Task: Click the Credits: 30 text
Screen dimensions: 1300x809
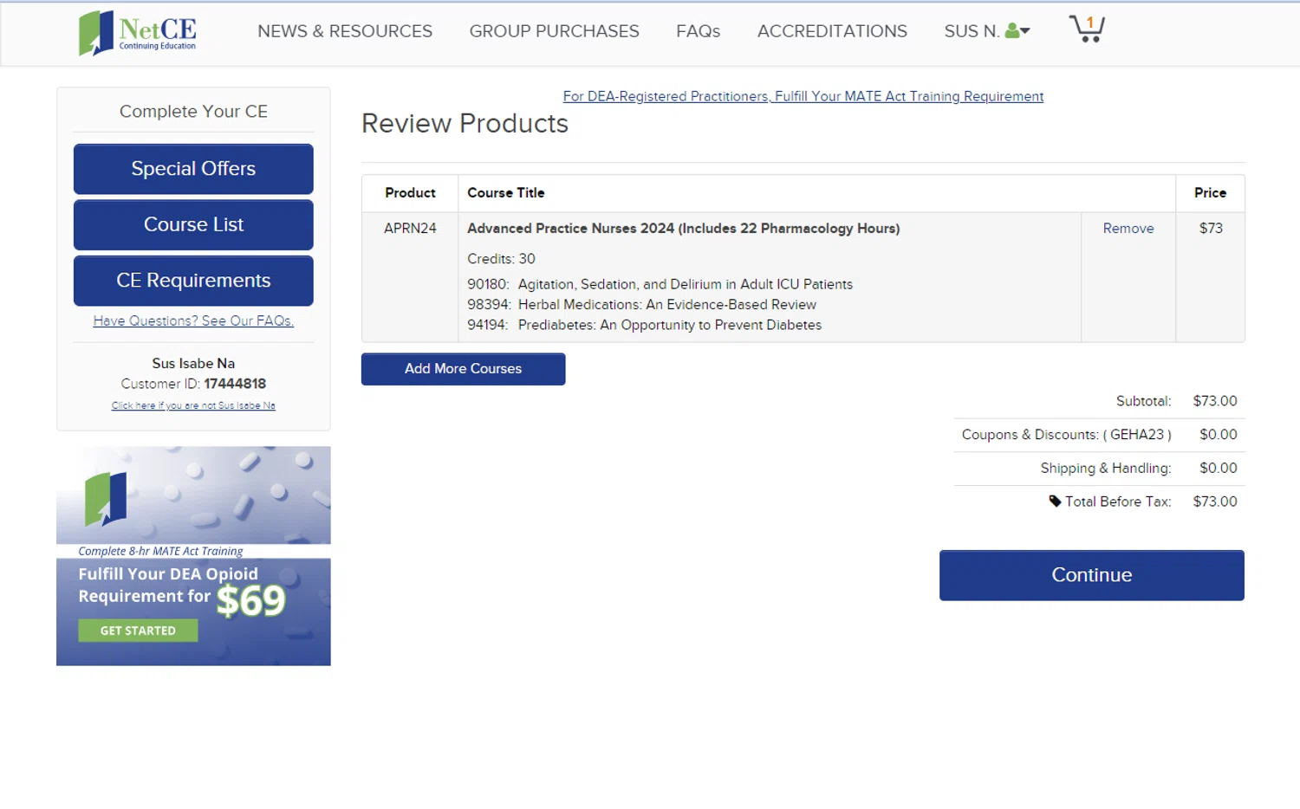Action: click(x=501, y=259)
